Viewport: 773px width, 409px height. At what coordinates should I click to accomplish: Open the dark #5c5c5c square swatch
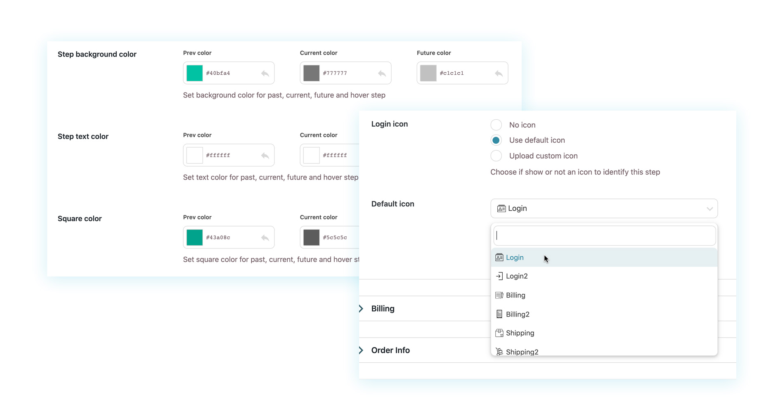(311, 237)
